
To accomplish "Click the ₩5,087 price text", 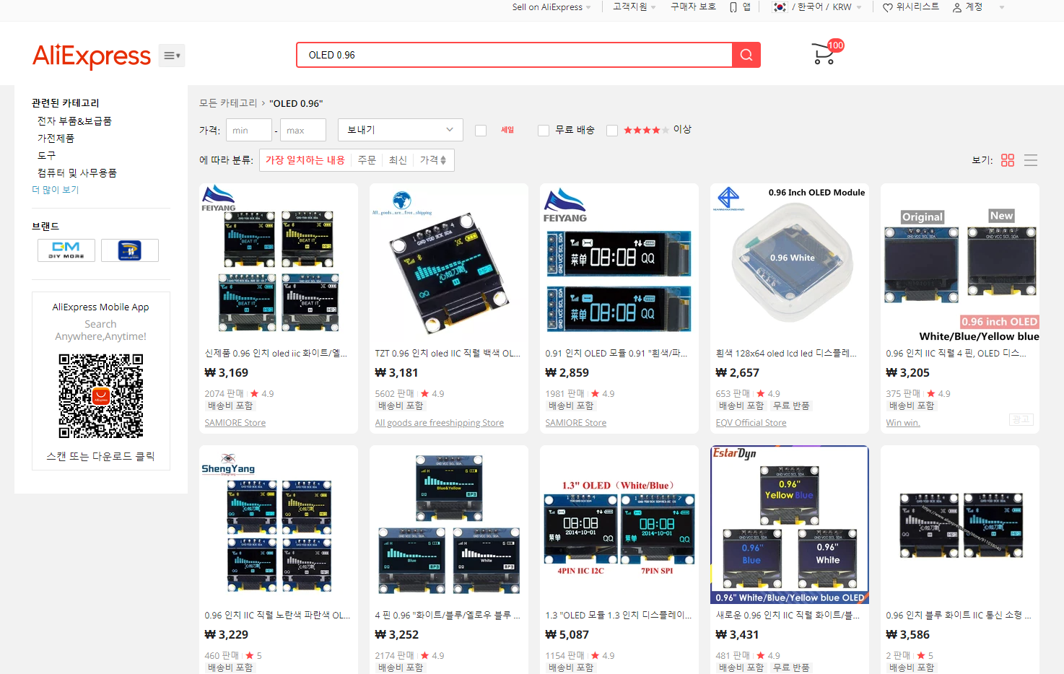I will [x=567, y=635].
